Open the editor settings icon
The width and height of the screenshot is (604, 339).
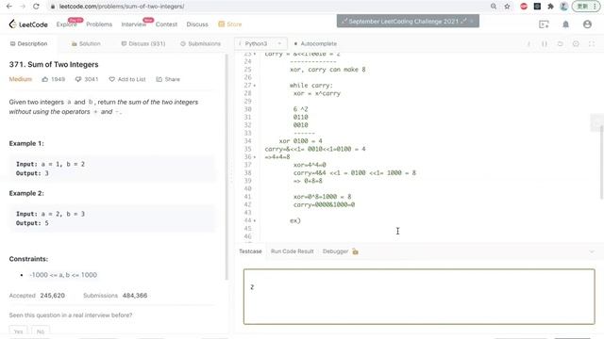pos(576,44)
